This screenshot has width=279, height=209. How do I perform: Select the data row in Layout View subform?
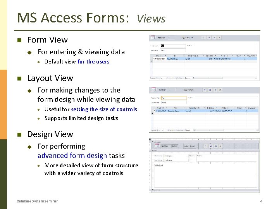(x=205, y=111)
